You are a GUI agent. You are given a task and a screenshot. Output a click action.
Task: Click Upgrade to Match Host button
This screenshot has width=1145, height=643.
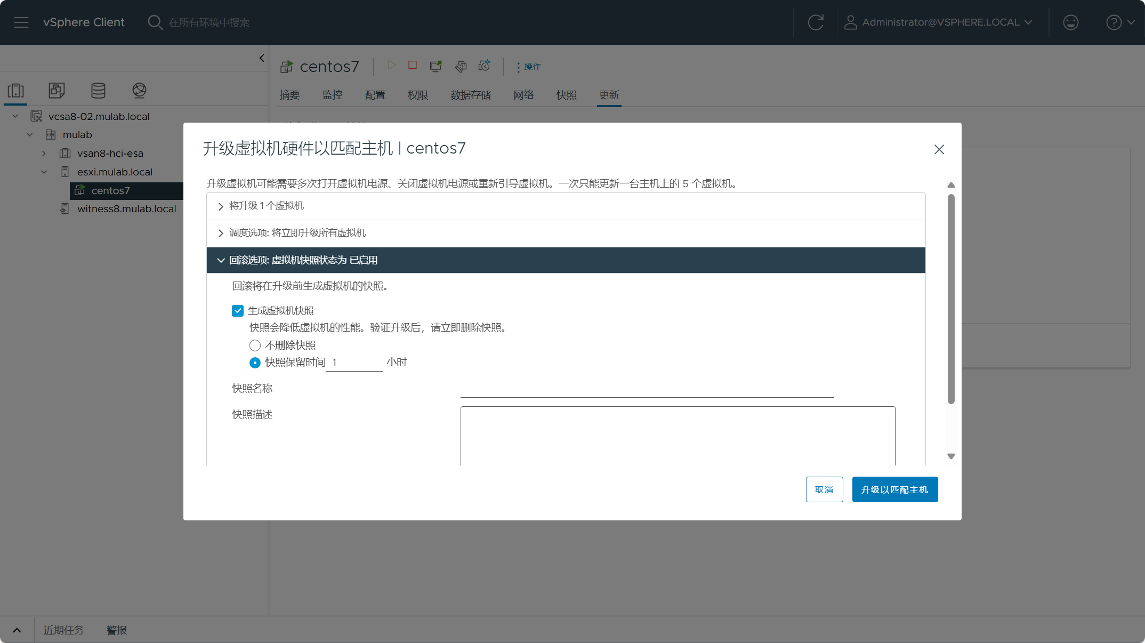(x=894, y=489)
